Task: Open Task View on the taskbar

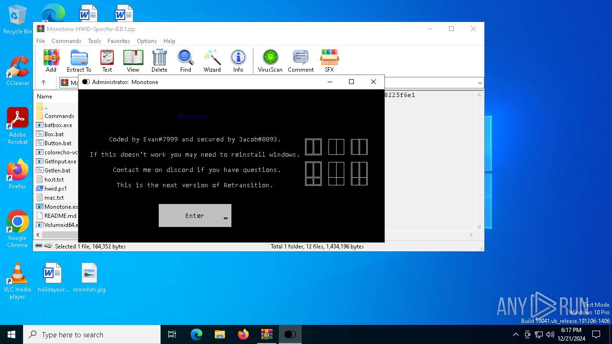Action: (172, 334)
